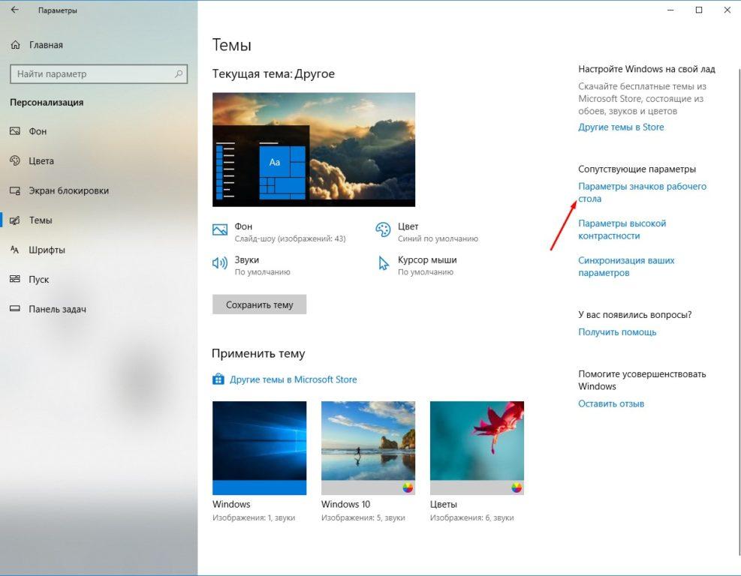Select the Пуск start icon in sidebar

coord(15,279)
